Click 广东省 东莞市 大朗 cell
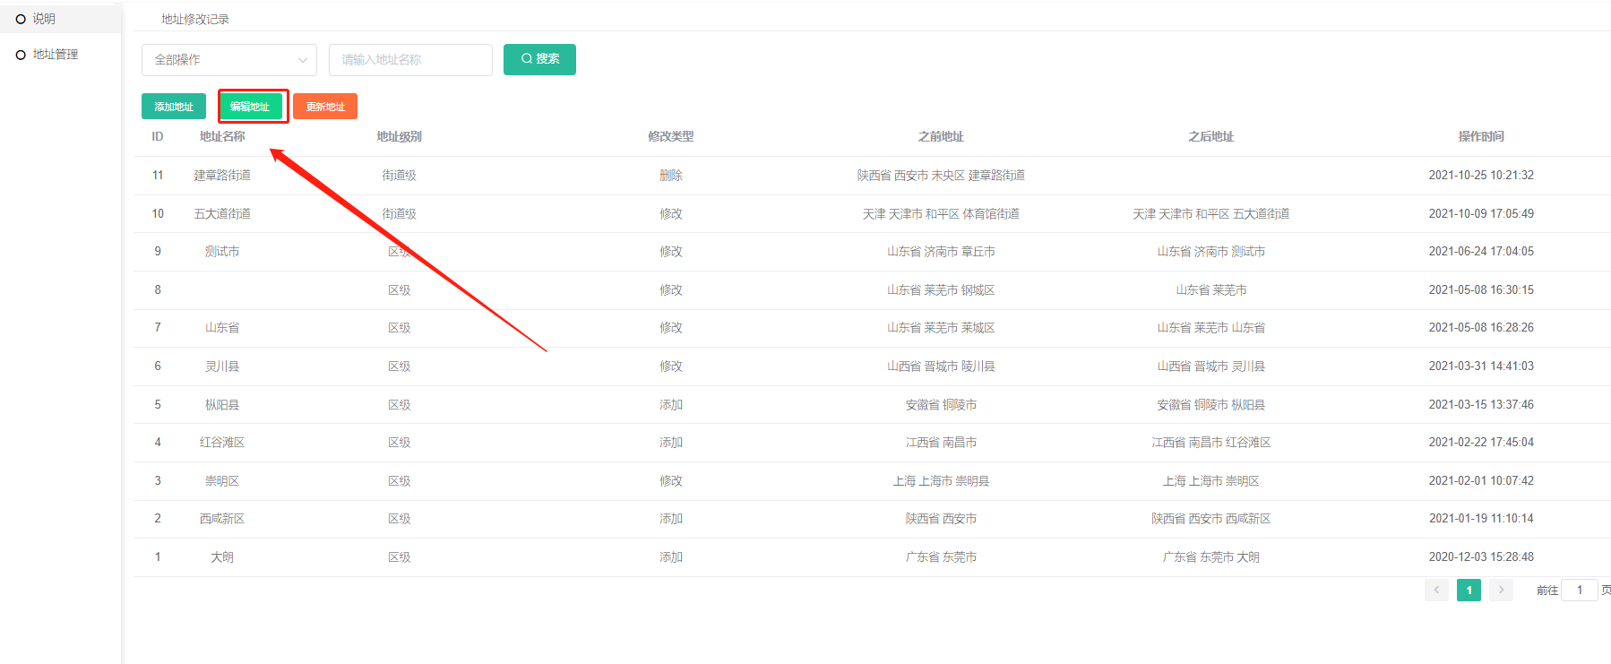This screenshot has width=1611, height=664. click(x=1211, y=557)
